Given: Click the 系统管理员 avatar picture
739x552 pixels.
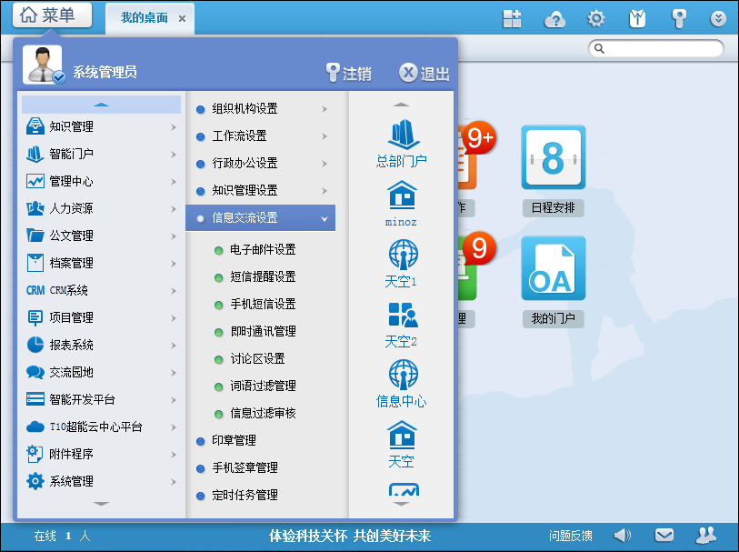Looking at the screenshot, I should 43,65.
